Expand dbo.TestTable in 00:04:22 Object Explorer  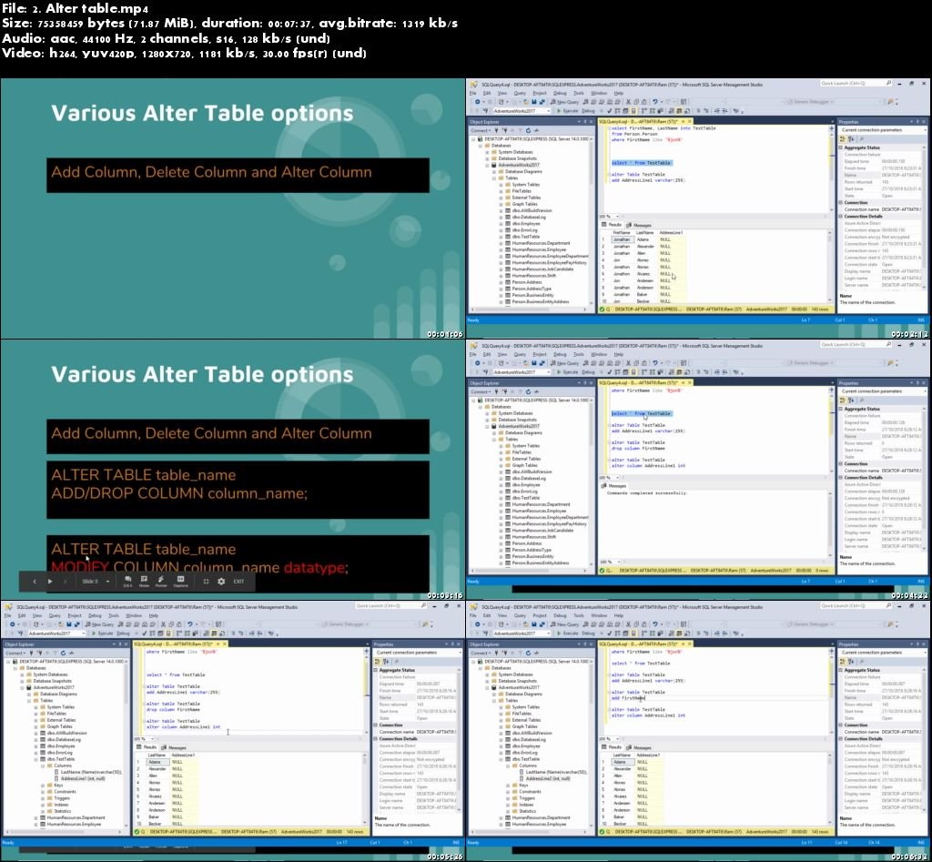tap(501, 498)
